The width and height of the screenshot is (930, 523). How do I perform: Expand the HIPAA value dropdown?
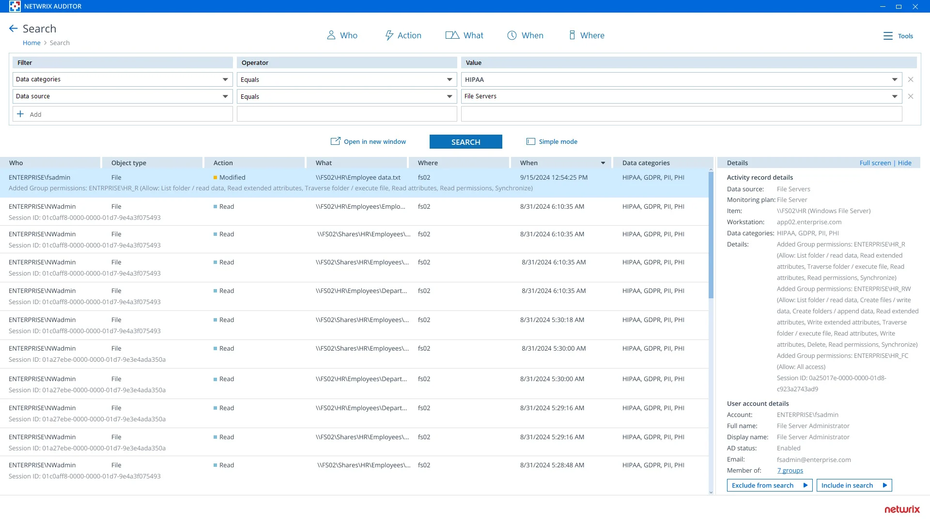coord(895,79)
